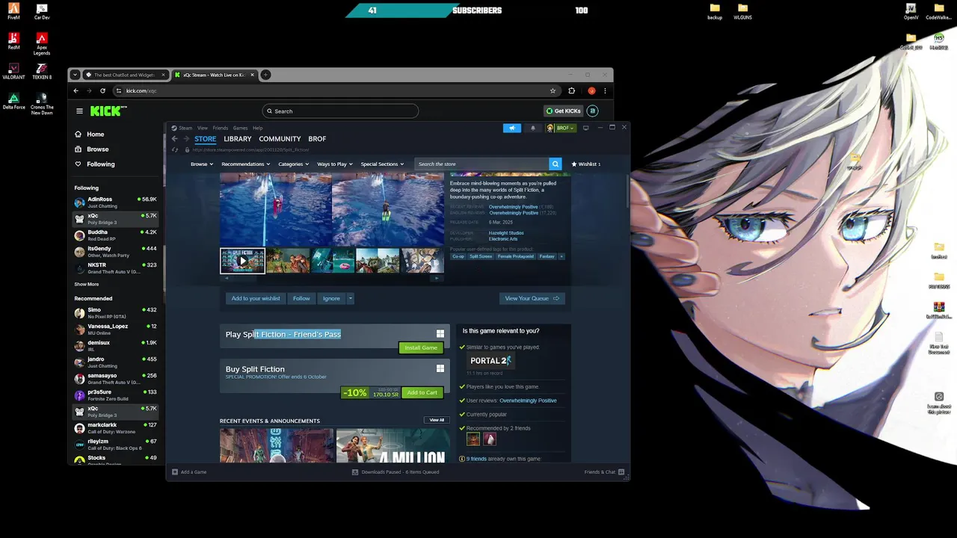This screenshot has height=538, width=957.
Task: Switch to ChatBot and Widgets Chrome tab
Action: 125,75
